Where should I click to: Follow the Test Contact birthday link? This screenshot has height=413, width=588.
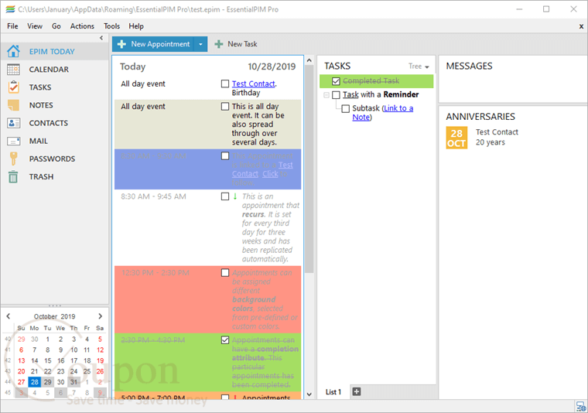(254, 84)
